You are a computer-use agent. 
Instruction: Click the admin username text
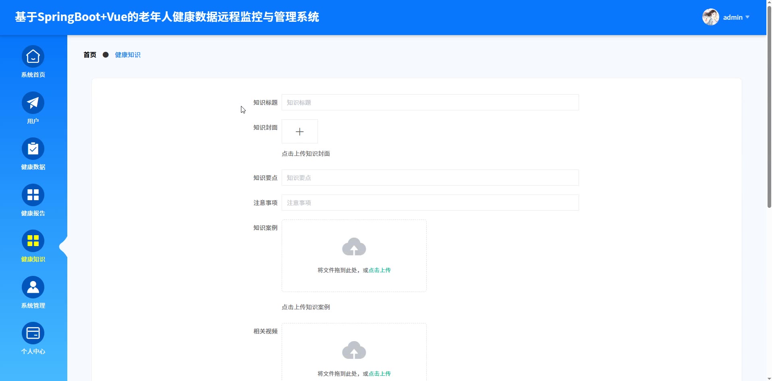(733, 17)
